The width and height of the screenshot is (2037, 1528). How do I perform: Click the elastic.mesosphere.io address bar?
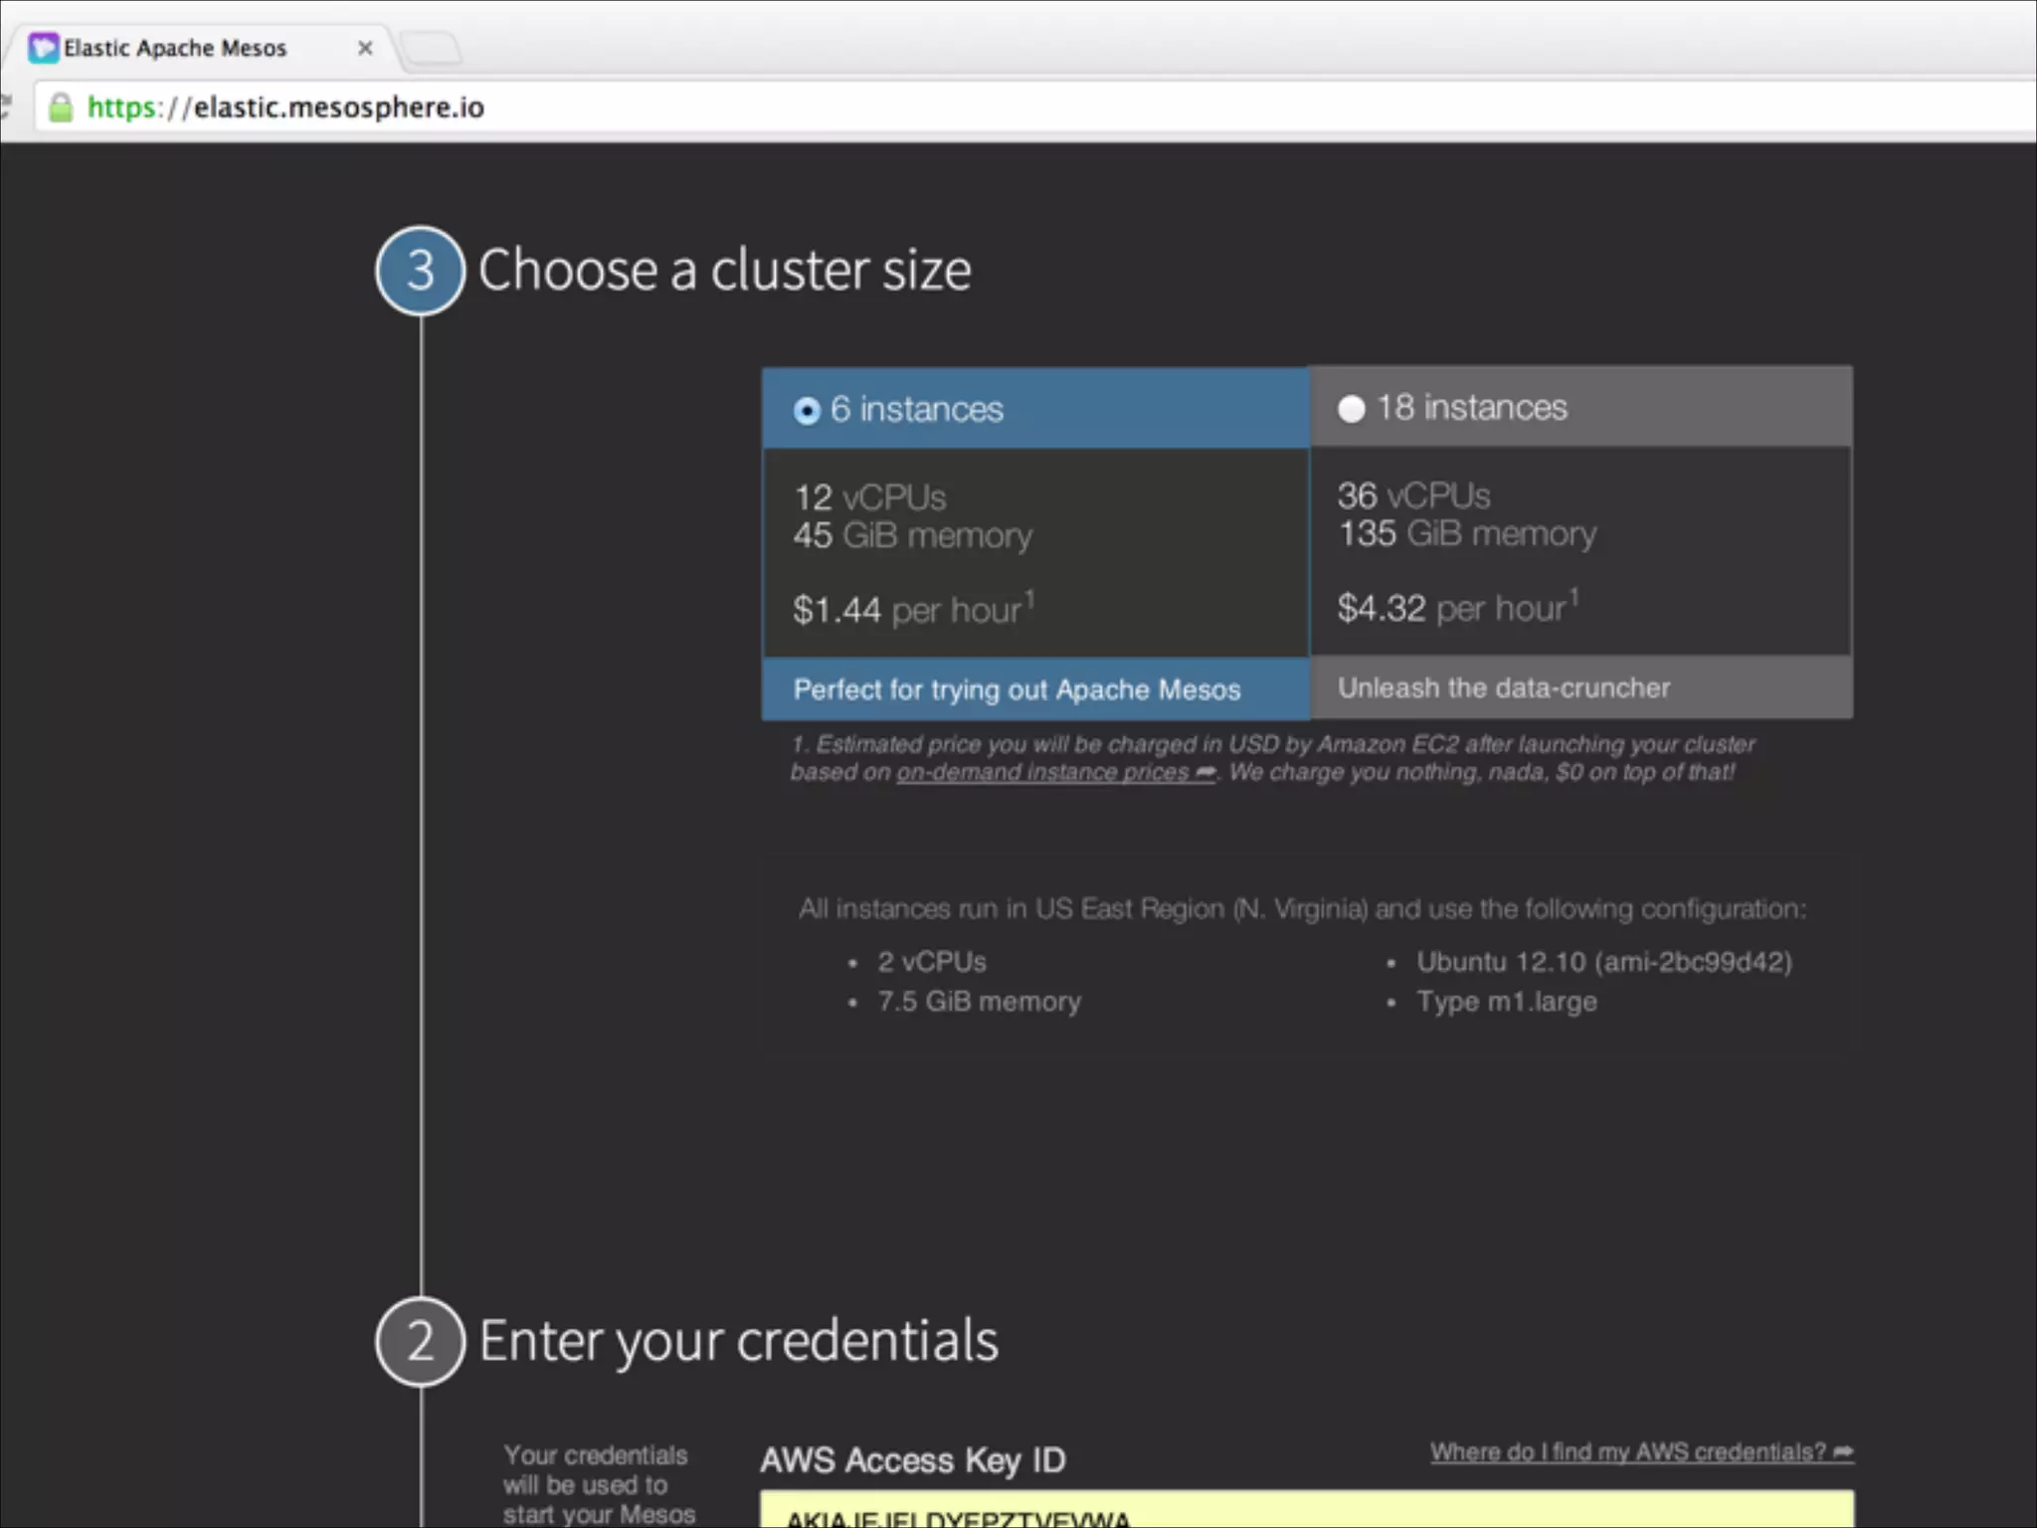pos(338,107)
